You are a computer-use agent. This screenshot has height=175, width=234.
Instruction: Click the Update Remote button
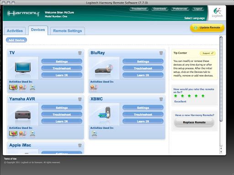click(207, 28)
